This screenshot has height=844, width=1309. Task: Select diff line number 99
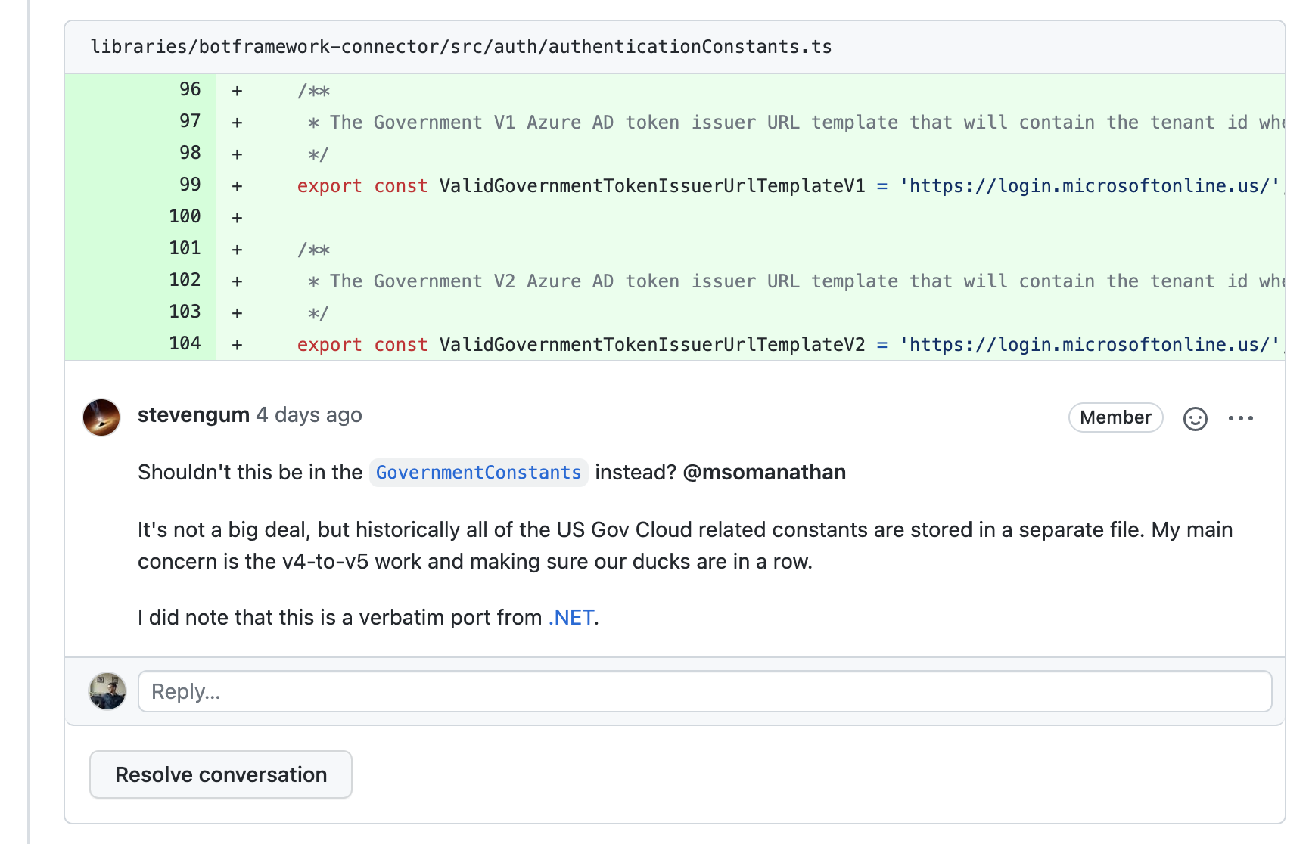click(190, 185)
